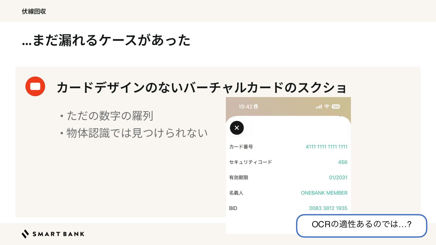Tap the ID badge icon beside 19:42
Screen dimensions: 436x245
[x=256, y=107]
